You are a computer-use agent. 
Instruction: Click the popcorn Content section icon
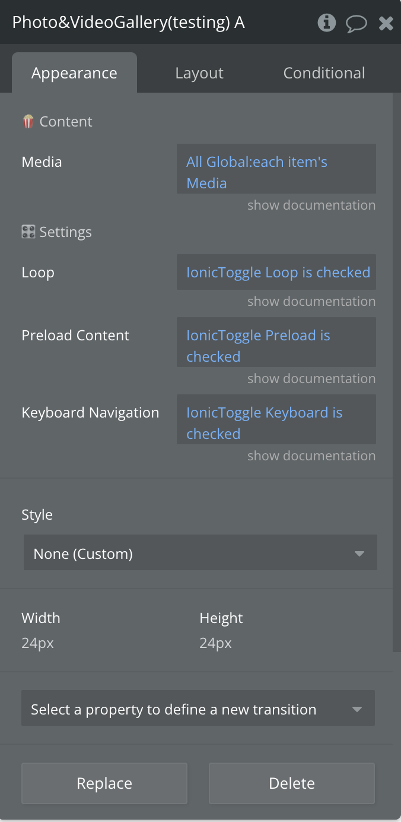pyautogui.click(x=28, y=122)
